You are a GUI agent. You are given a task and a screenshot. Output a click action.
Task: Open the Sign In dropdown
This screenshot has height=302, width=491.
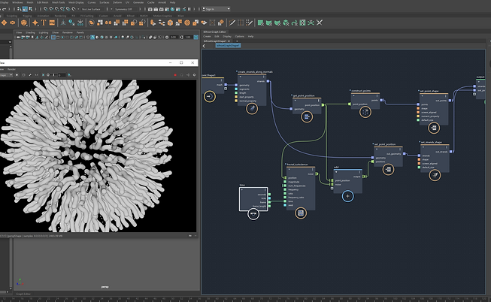click(x=216, y=9)
